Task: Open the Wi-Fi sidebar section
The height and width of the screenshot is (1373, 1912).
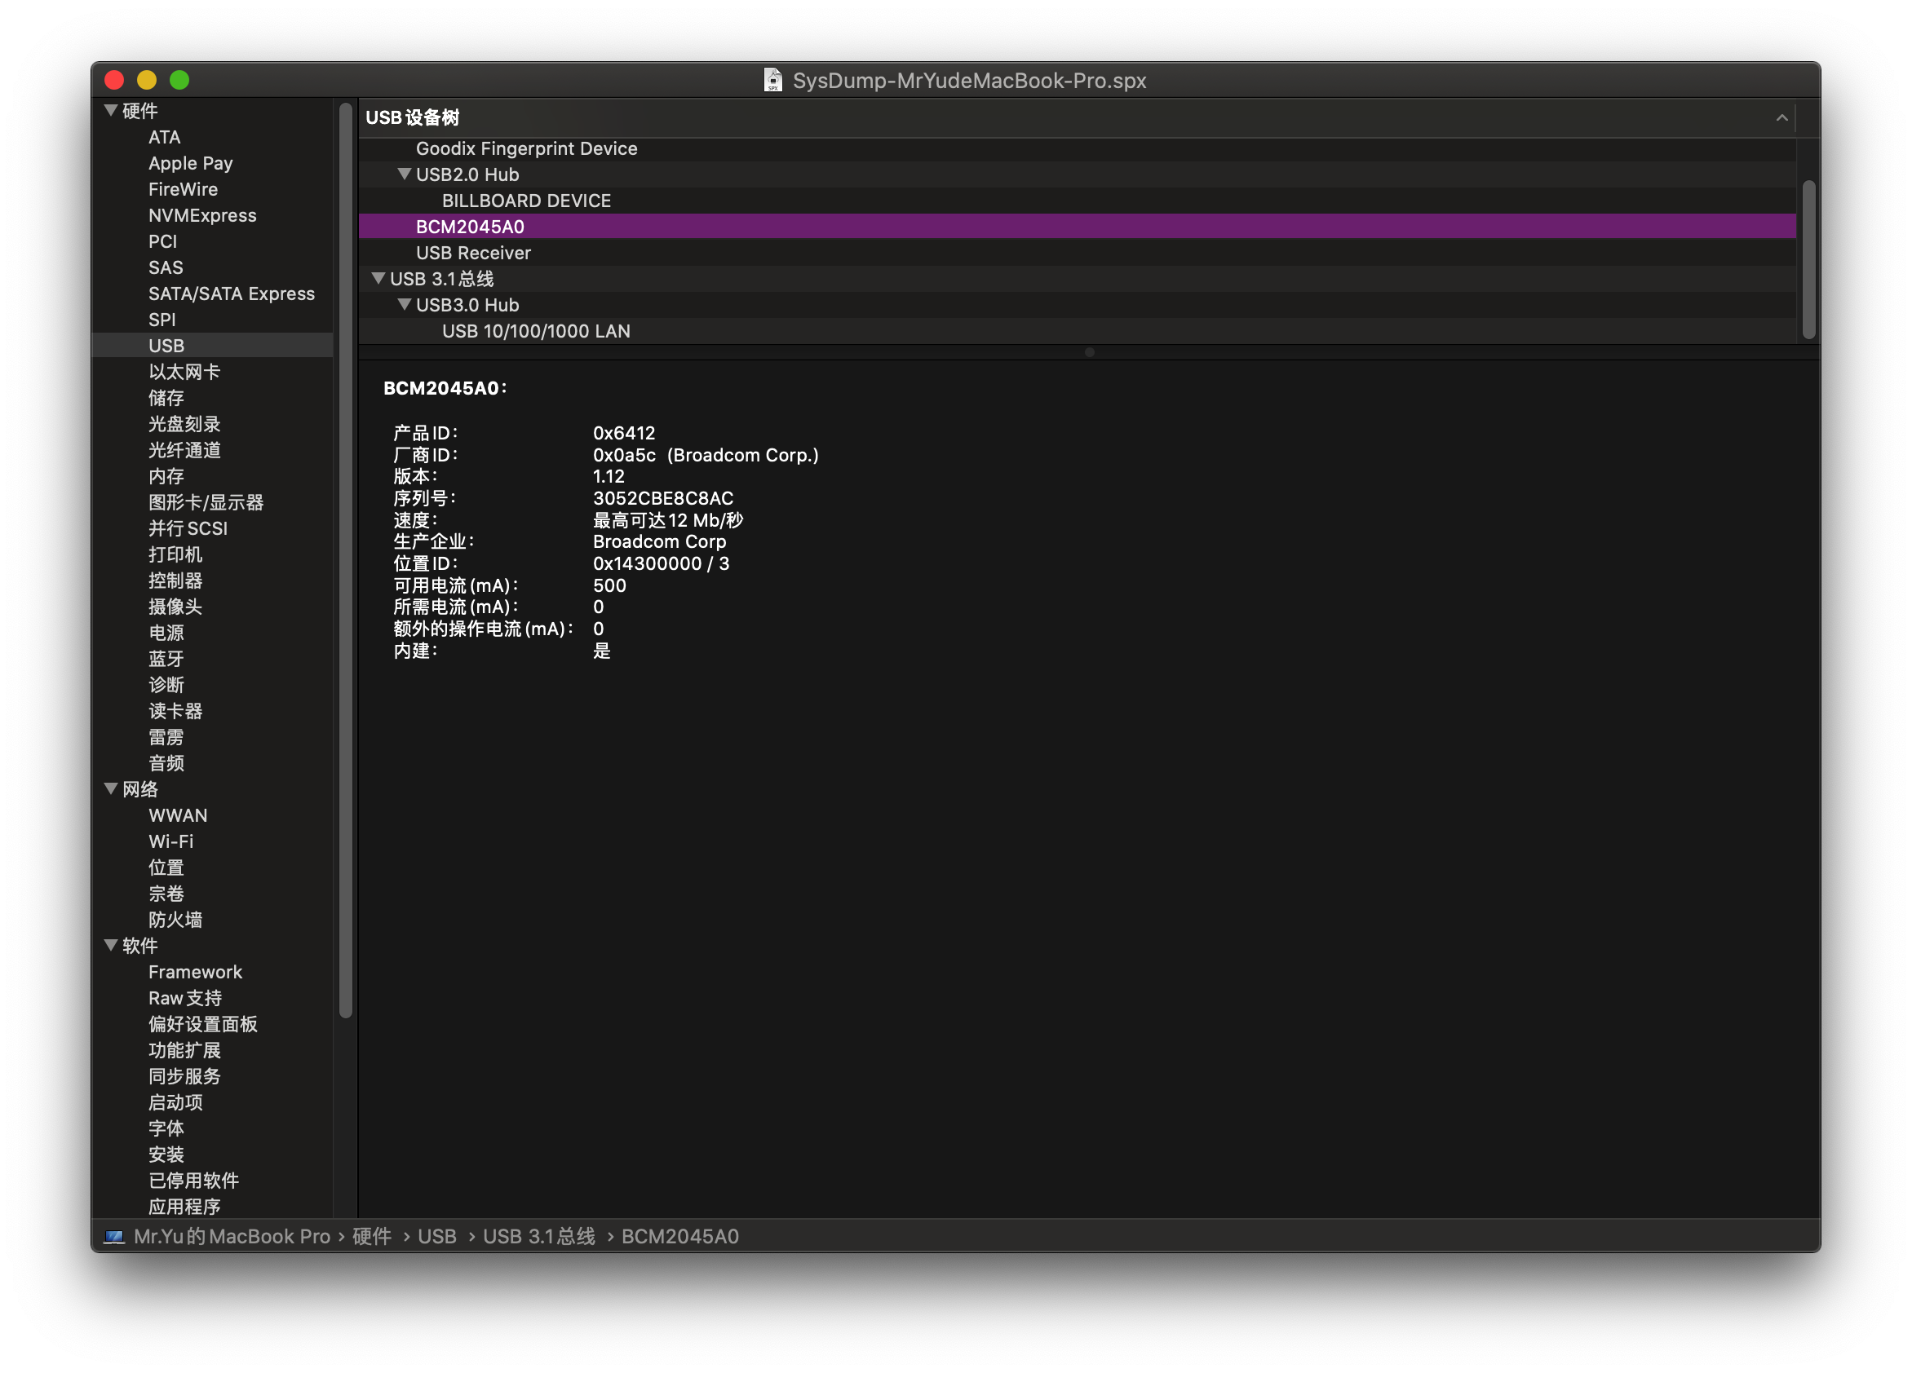Action: tap(170, 841)
